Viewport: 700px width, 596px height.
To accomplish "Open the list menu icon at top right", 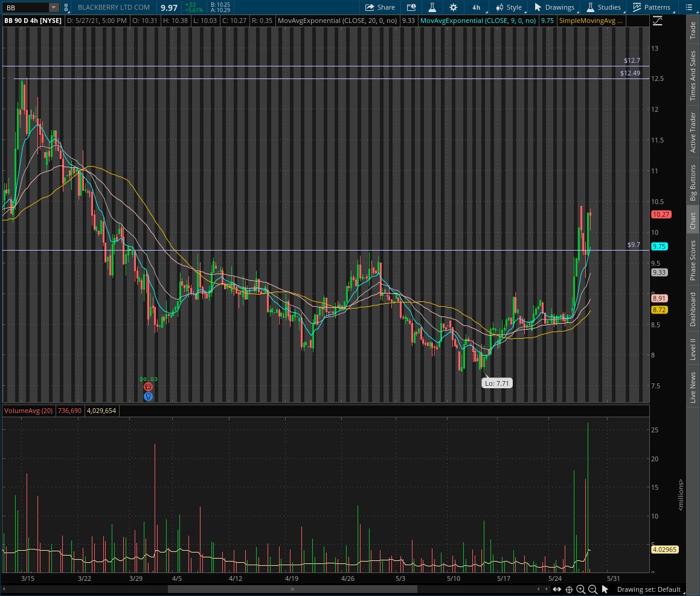I will point(689,7).
